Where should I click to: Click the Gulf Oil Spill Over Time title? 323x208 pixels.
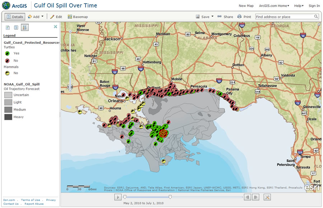66,5
